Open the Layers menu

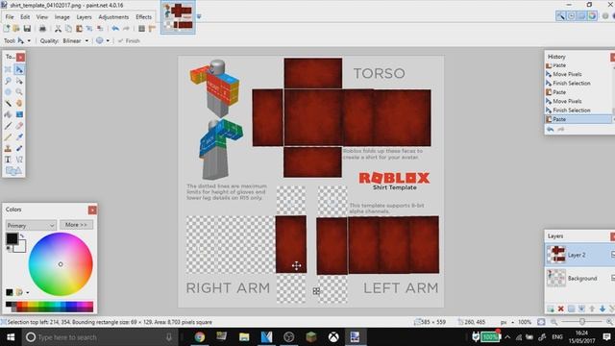pos(84,17)
